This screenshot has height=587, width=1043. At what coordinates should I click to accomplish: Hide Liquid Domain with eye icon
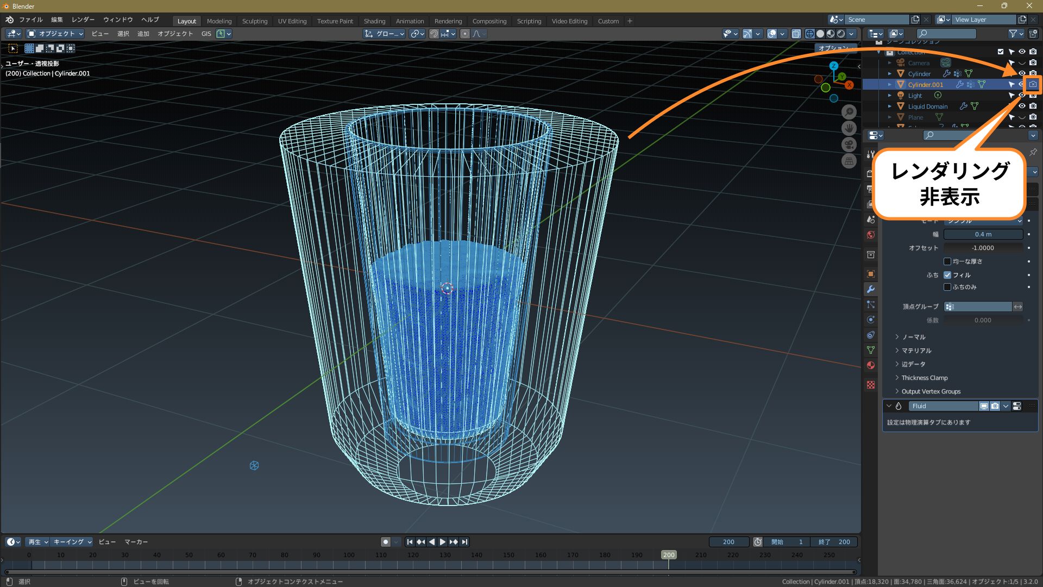click(1022, 107)
